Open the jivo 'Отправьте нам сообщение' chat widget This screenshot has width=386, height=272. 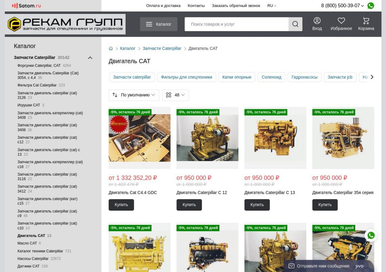click(x=329, y=266)
